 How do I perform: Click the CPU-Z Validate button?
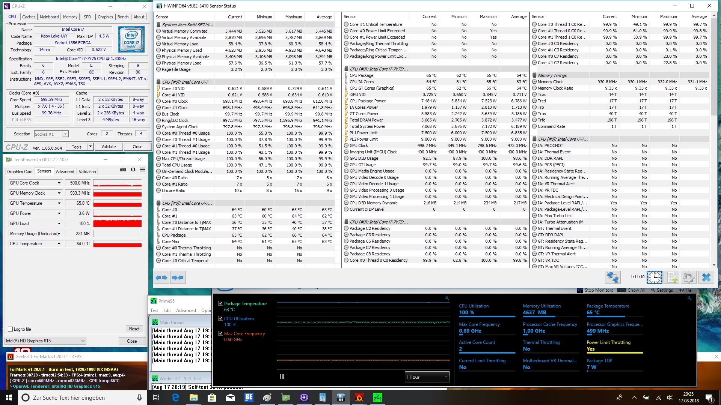point(109,147)
